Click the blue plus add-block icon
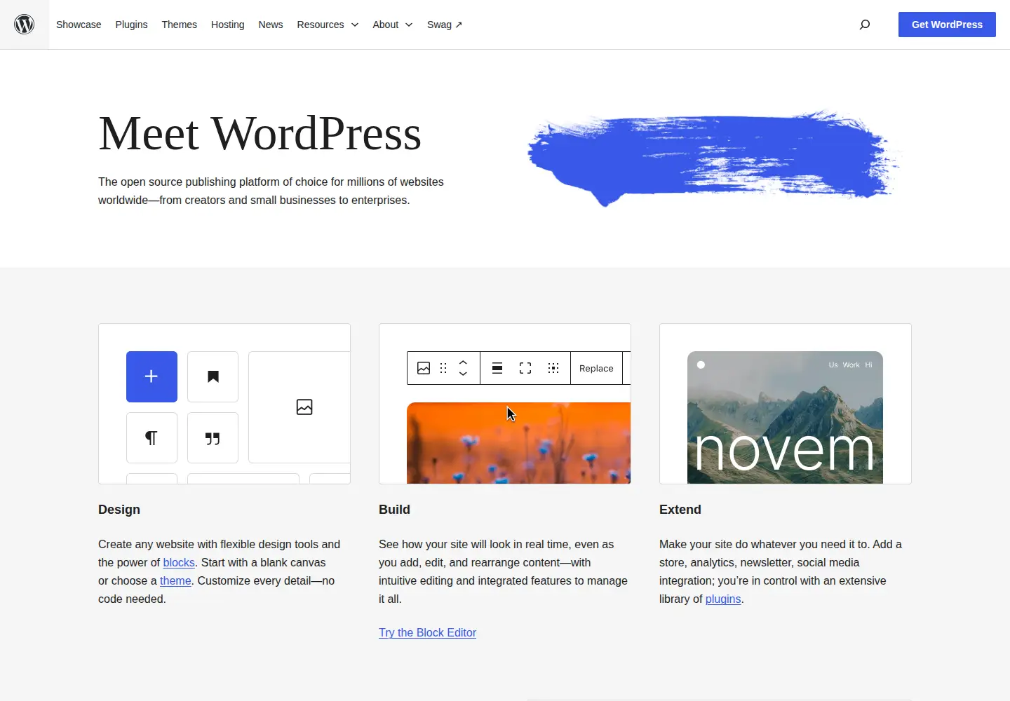The width and height of the screenshot is (1010, 701). [x=151, y=376]
